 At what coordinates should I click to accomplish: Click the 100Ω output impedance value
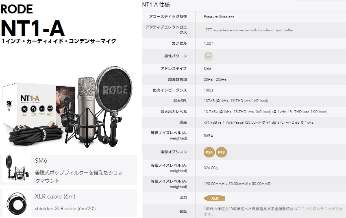click(208, 90)
